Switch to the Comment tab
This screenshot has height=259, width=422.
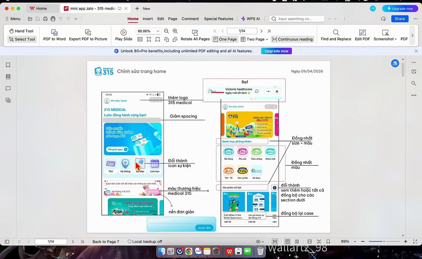(x=190, y=19)
